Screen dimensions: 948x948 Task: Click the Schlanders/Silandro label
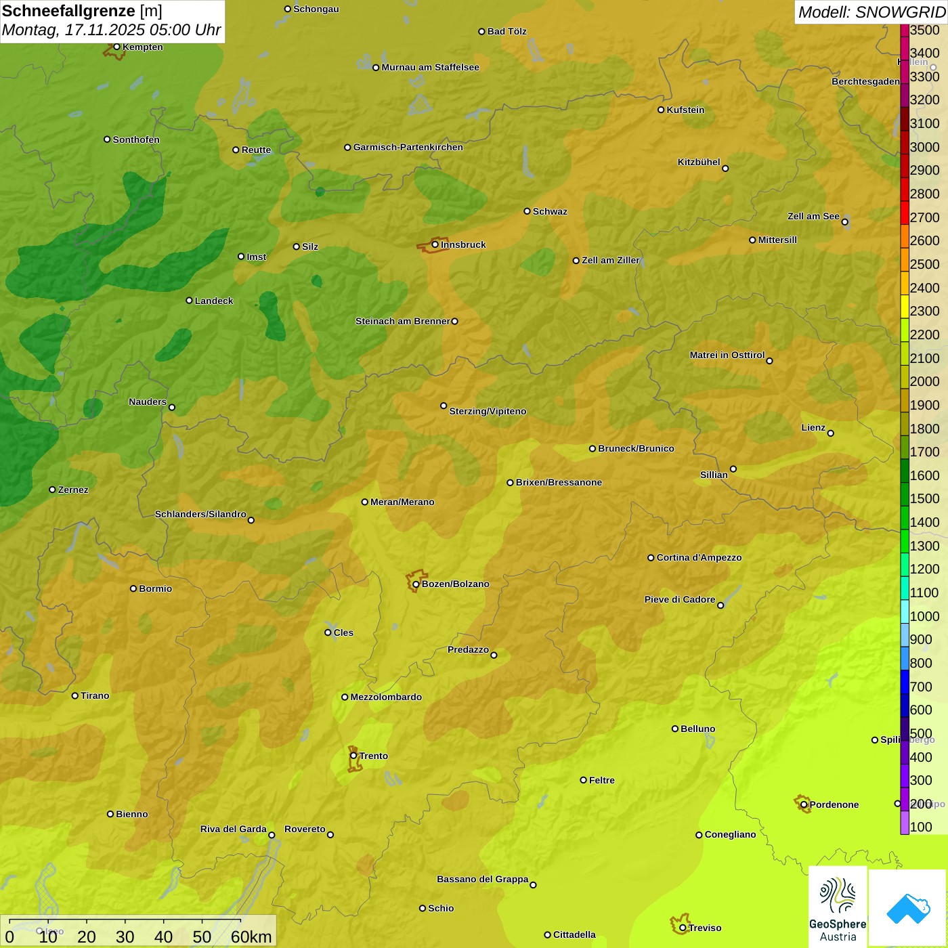click(x=200, y=514)
